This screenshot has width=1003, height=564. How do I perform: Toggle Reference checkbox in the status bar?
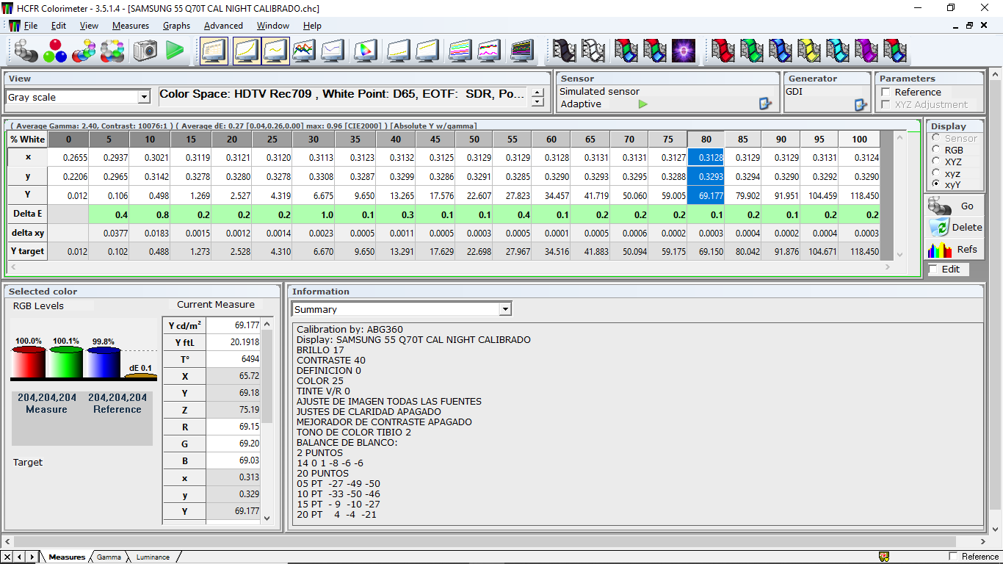tap(954, 556)
